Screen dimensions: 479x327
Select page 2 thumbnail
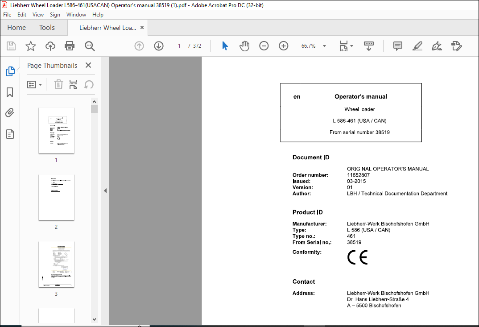(x=56, y=198)
